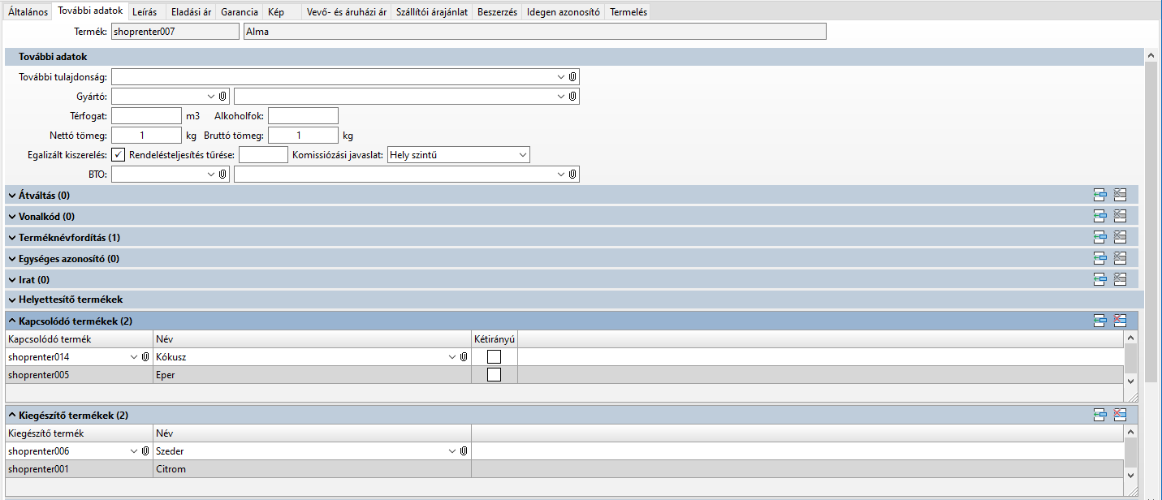Click paperclip icon beside Szeder name cell
The image size is (1162, 500).
click(x=464, y=450)
